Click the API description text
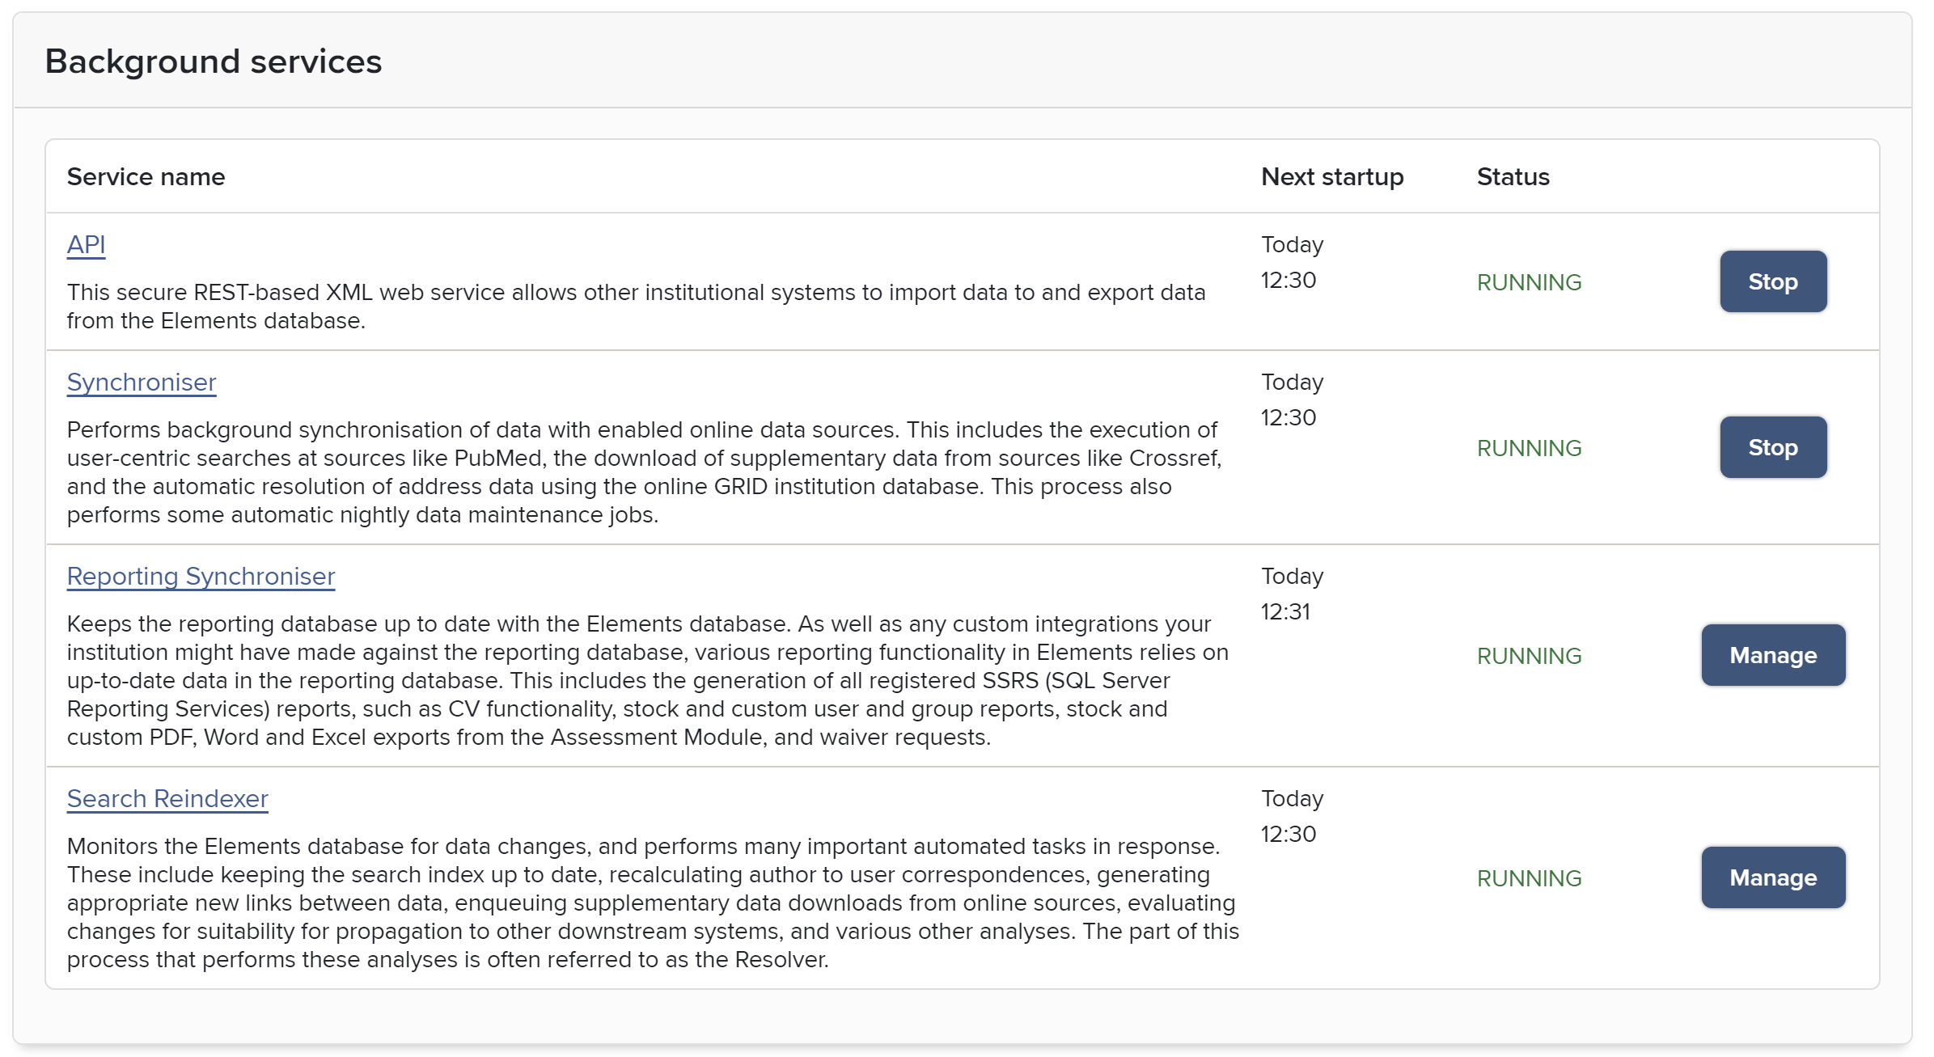 click(635, 307)
